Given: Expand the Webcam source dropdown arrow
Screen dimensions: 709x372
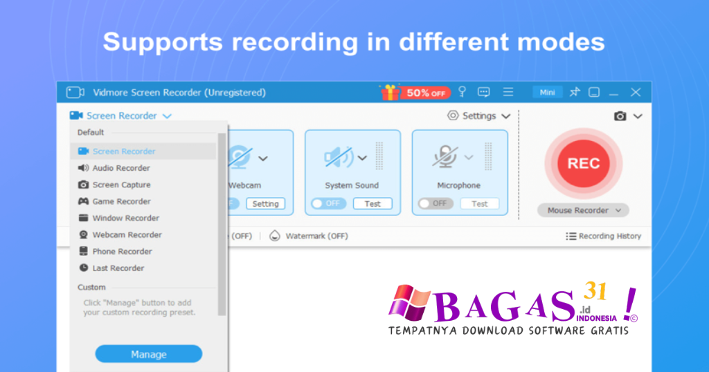Looking at the screenshot, I should click(x=262, y=158).
